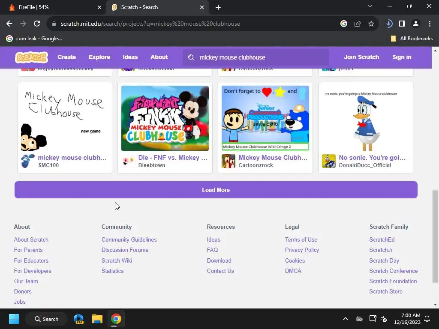
Task: Open the Edge preview icon in the taskbar
Action: click(x=79, y=319)
